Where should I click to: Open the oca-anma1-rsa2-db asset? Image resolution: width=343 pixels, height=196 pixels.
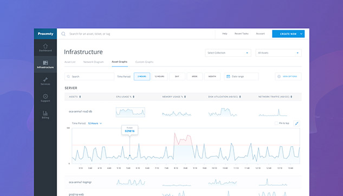[80, 112]
